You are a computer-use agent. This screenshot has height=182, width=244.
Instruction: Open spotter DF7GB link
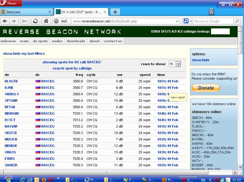tap(10, 107)
